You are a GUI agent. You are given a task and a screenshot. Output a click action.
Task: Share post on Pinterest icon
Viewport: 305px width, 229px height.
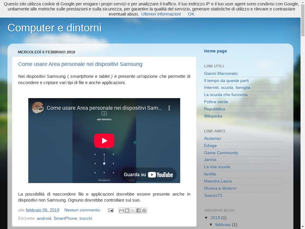point(144,211)
